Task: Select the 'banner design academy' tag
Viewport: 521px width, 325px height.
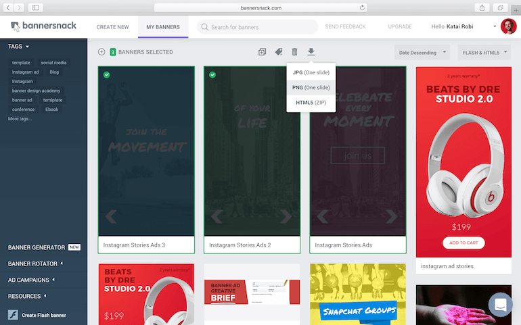Action: point(37,91)
